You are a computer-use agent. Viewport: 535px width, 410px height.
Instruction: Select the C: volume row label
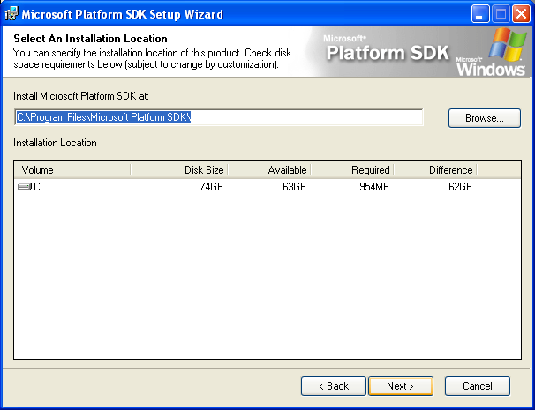coord(38,187)
